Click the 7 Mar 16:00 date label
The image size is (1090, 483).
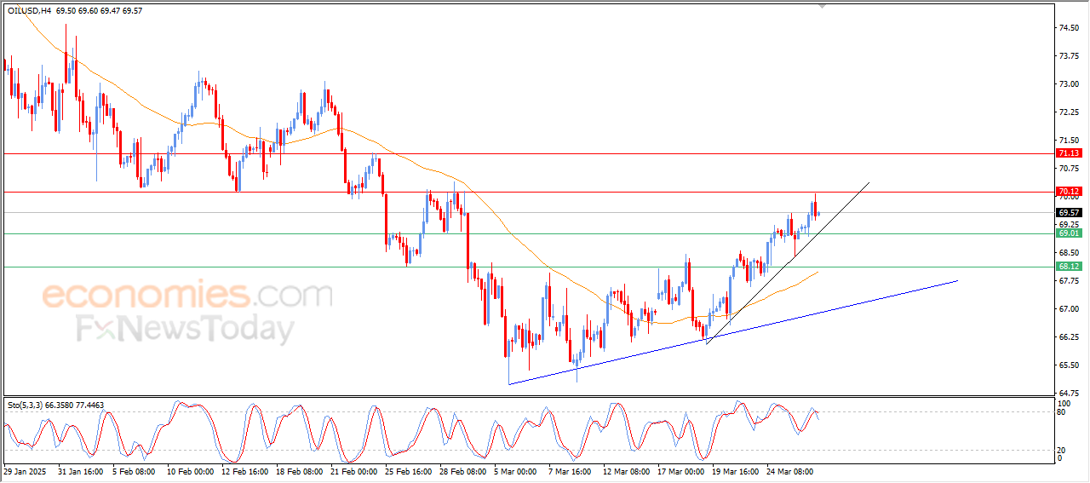pos(570,470)
